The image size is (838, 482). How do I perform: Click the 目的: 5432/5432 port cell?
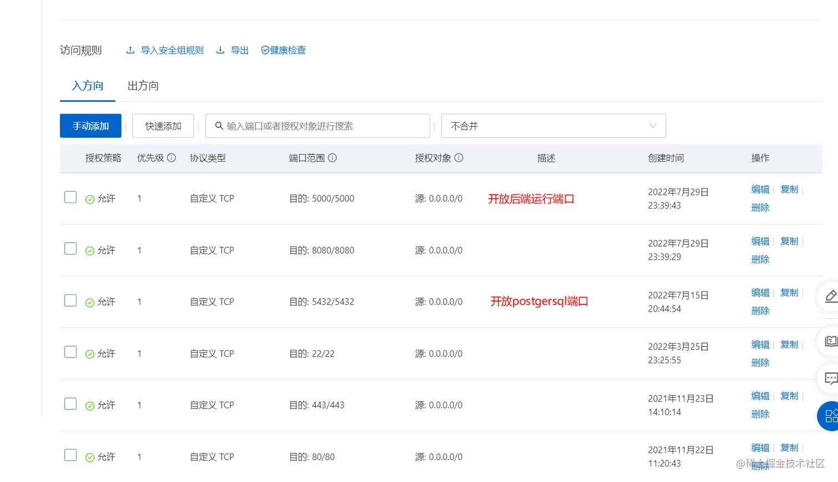coord(321,302)
